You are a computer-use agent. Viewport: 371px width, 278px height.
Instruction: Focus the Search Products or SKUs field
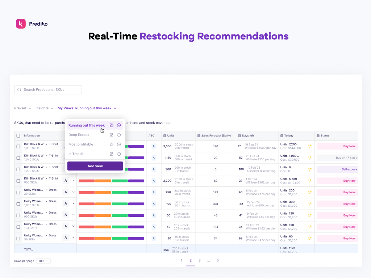(x=48, y=90)
